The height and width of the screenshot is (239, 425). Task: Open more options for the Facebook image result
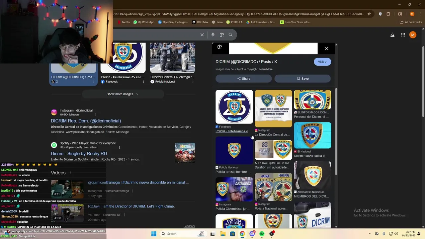[143, 82]
